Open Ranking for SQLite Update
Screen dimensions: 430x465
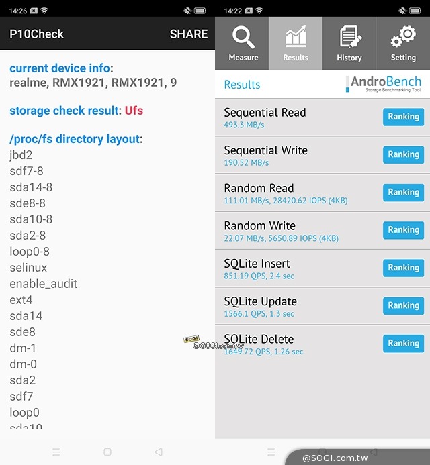click(403, 305)
